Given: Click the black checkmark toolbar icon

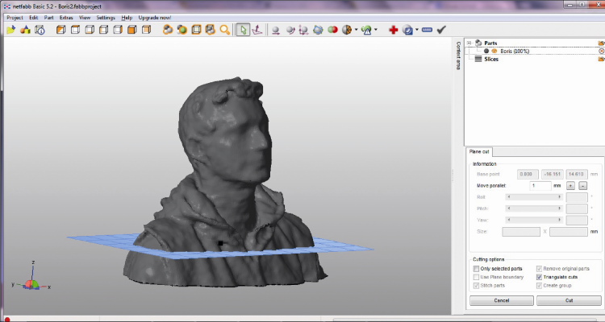Looking at the screenshot, I should (x=441, y=30).
